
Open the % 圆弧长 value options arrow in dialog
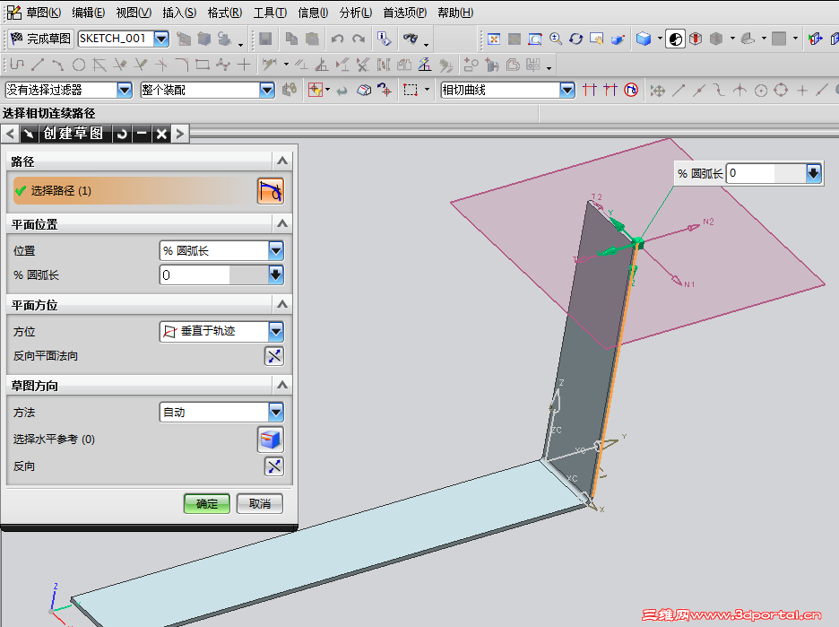pyautogui.click(x=276, y=274)
